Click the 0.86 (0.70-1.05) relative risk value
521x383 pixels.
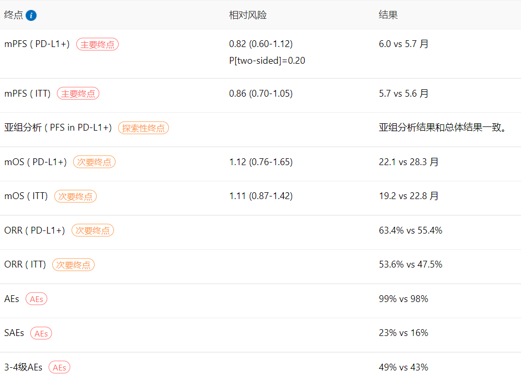[x=261, y=94]
